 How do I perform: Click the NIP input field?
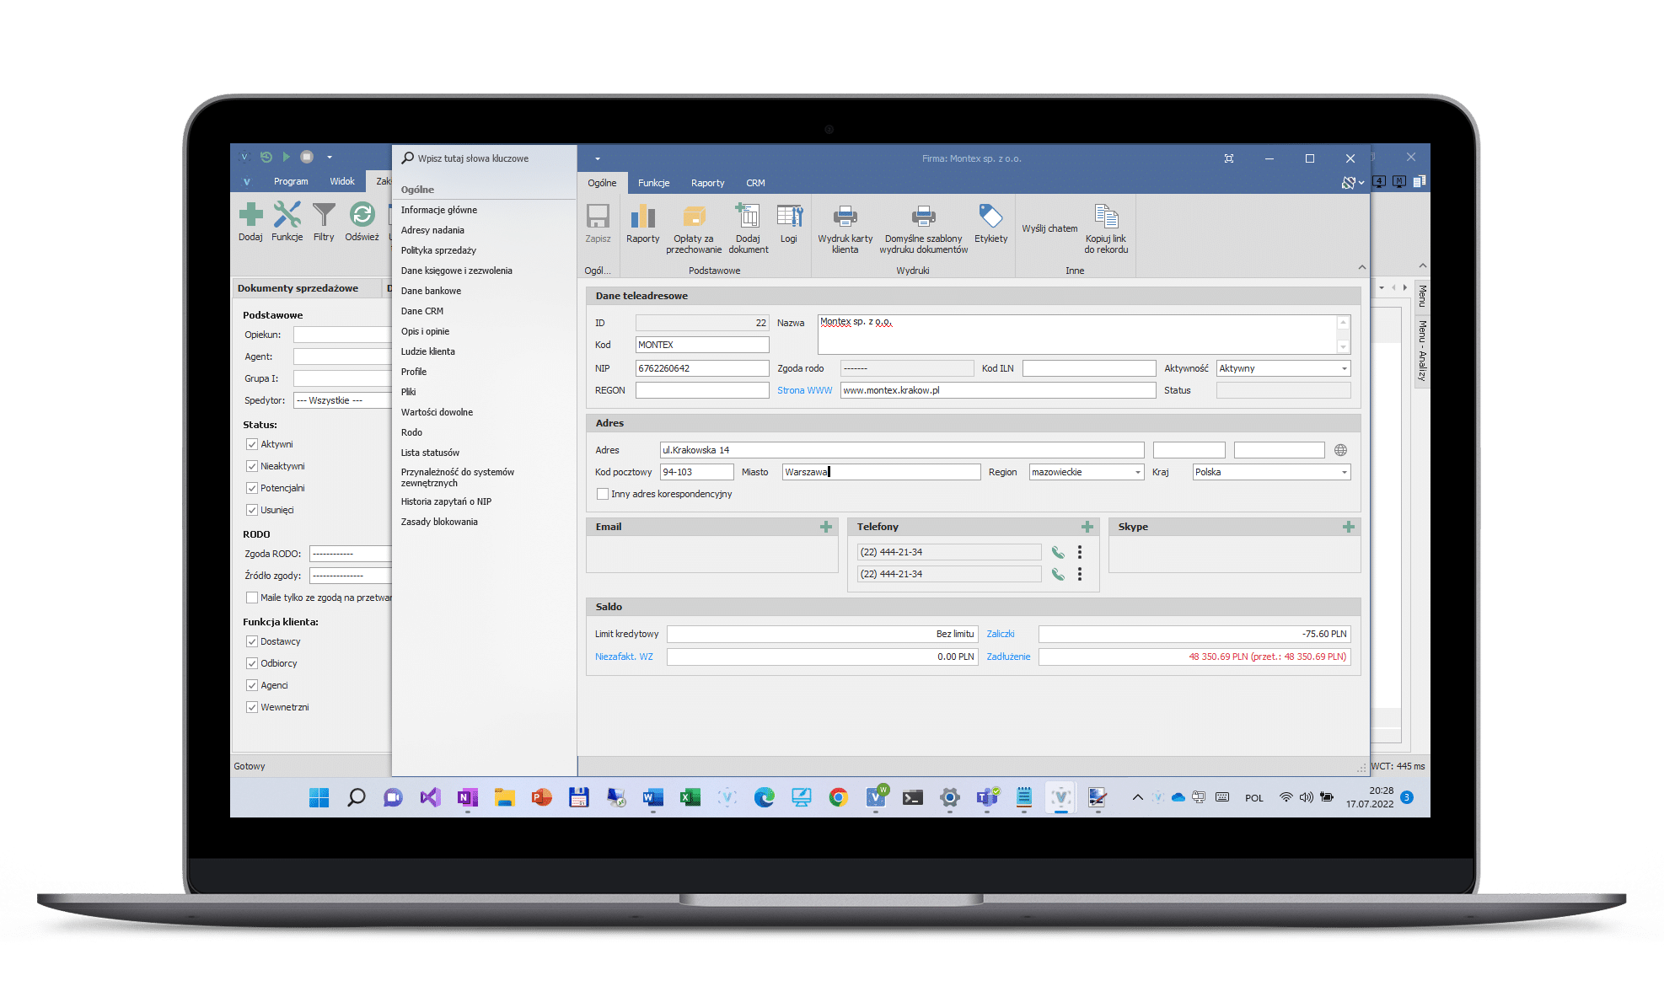[x=702, y=368]
